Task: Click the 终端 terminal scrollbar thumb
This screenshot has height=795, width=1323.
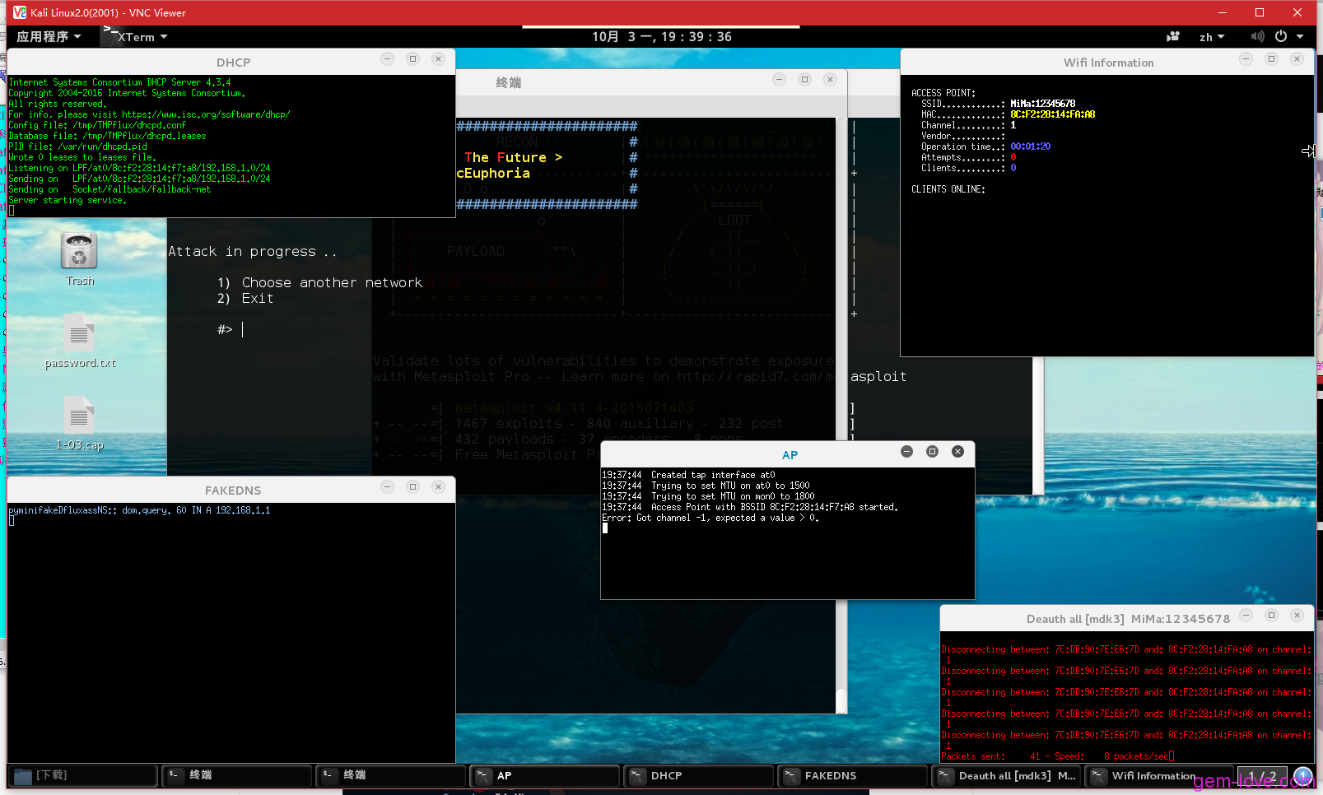Action: tap(841, 700)
